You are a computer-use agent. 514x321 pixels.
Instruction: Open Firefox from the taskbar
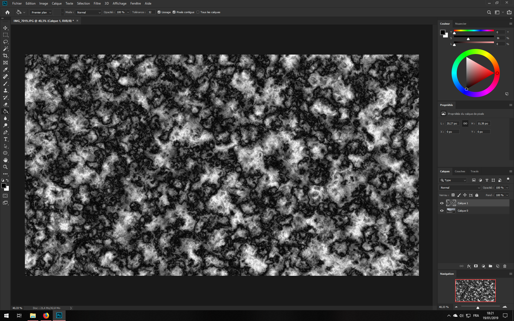click(46, 316)
